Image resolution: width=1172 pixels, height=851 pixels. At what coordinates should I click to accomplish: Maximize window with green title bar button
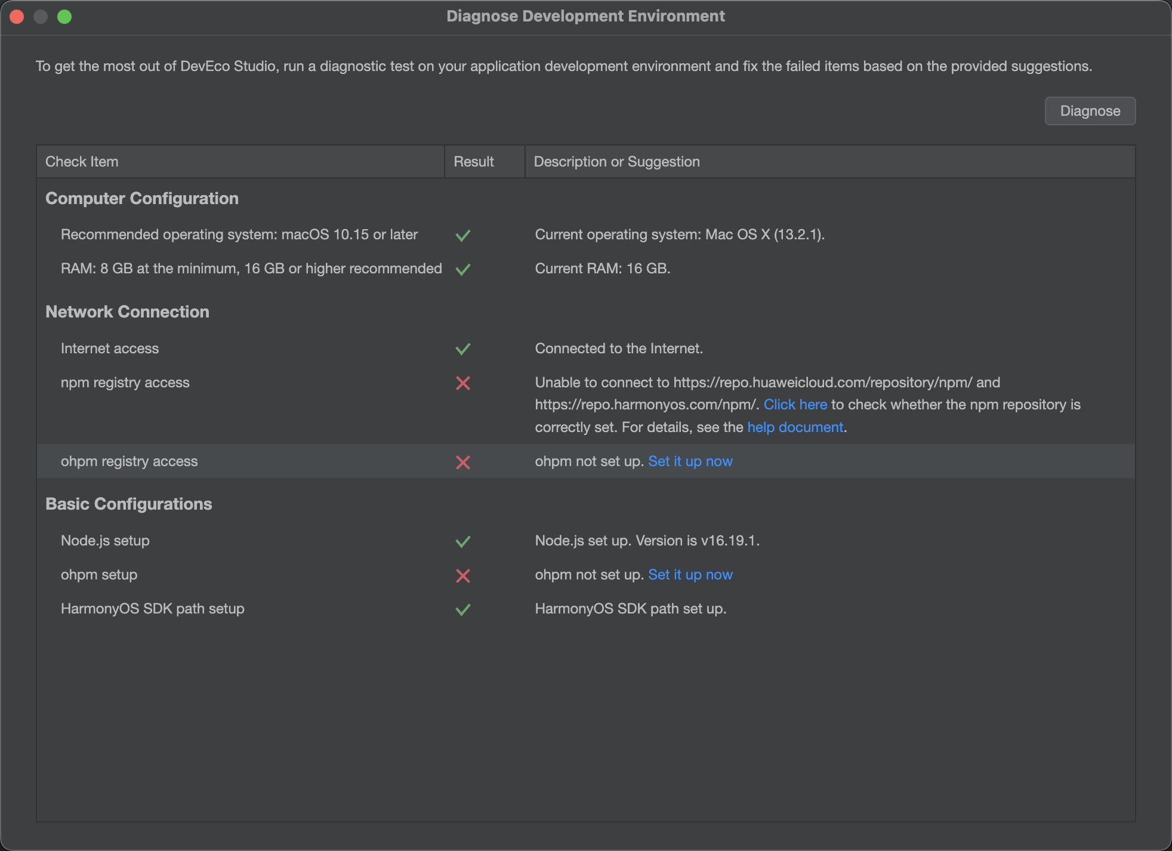(x=64, y=17)
